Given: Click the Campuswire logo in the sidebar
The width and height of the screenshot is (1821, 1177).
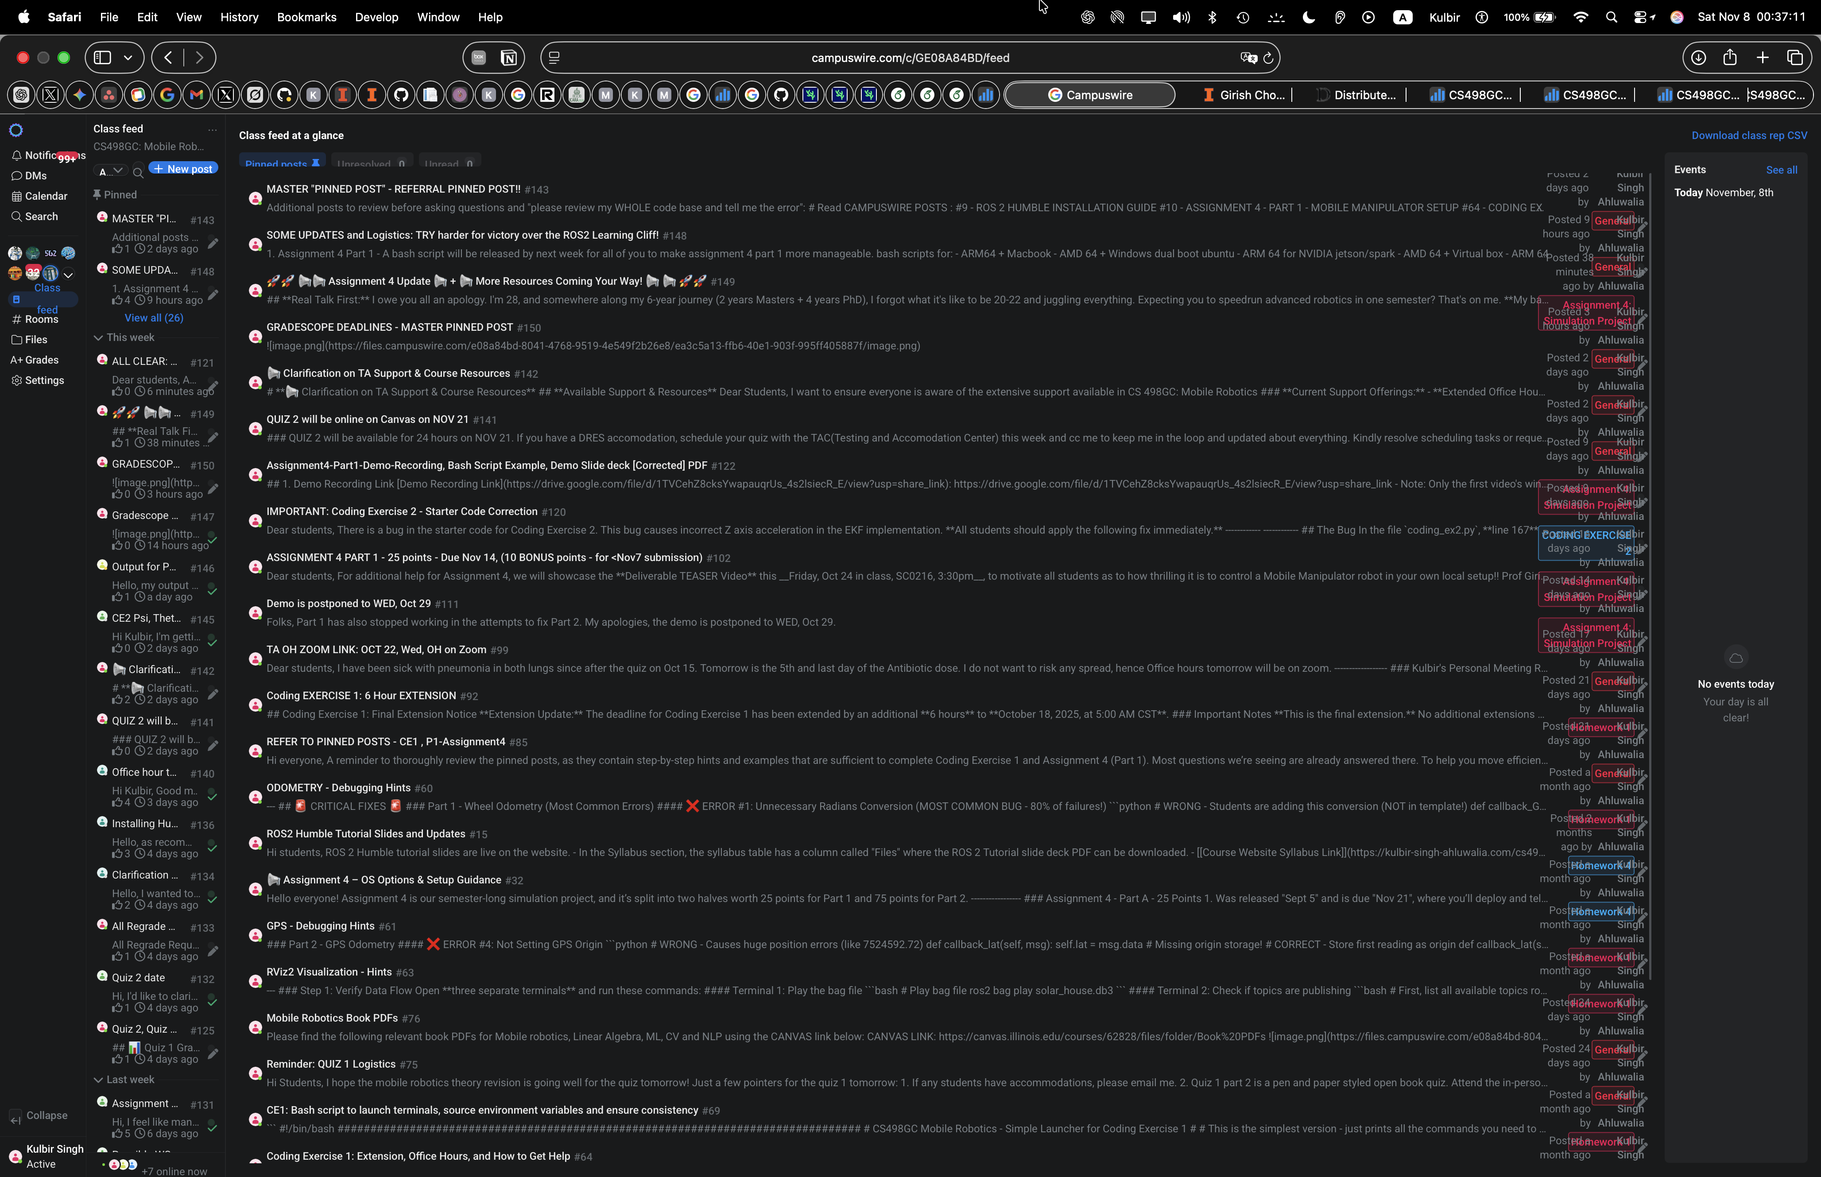Looking at the screenshot, I should (16, 130).
